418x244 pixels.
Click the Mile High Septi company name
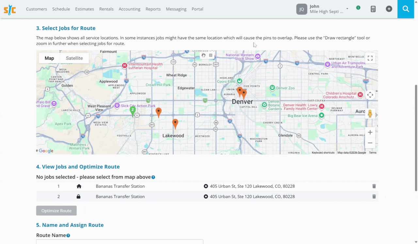click(x=327, y=11)
